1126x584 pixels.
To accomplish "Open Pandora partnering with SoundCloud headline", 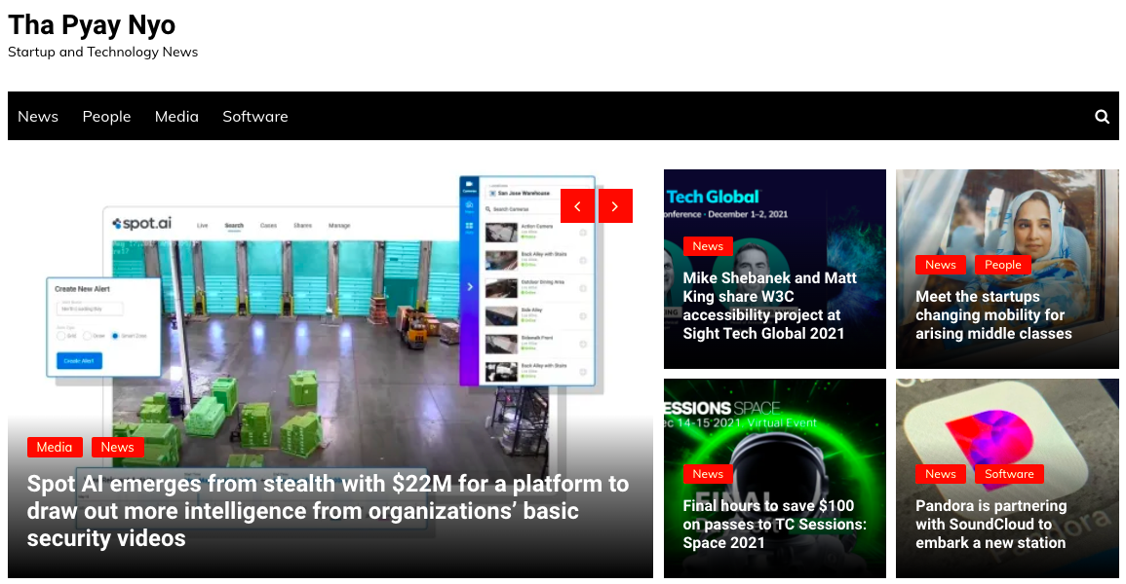I will 991,524.
